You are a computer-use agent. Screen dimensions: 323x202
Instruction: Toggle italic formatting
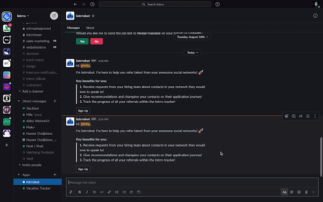(87, 192)
